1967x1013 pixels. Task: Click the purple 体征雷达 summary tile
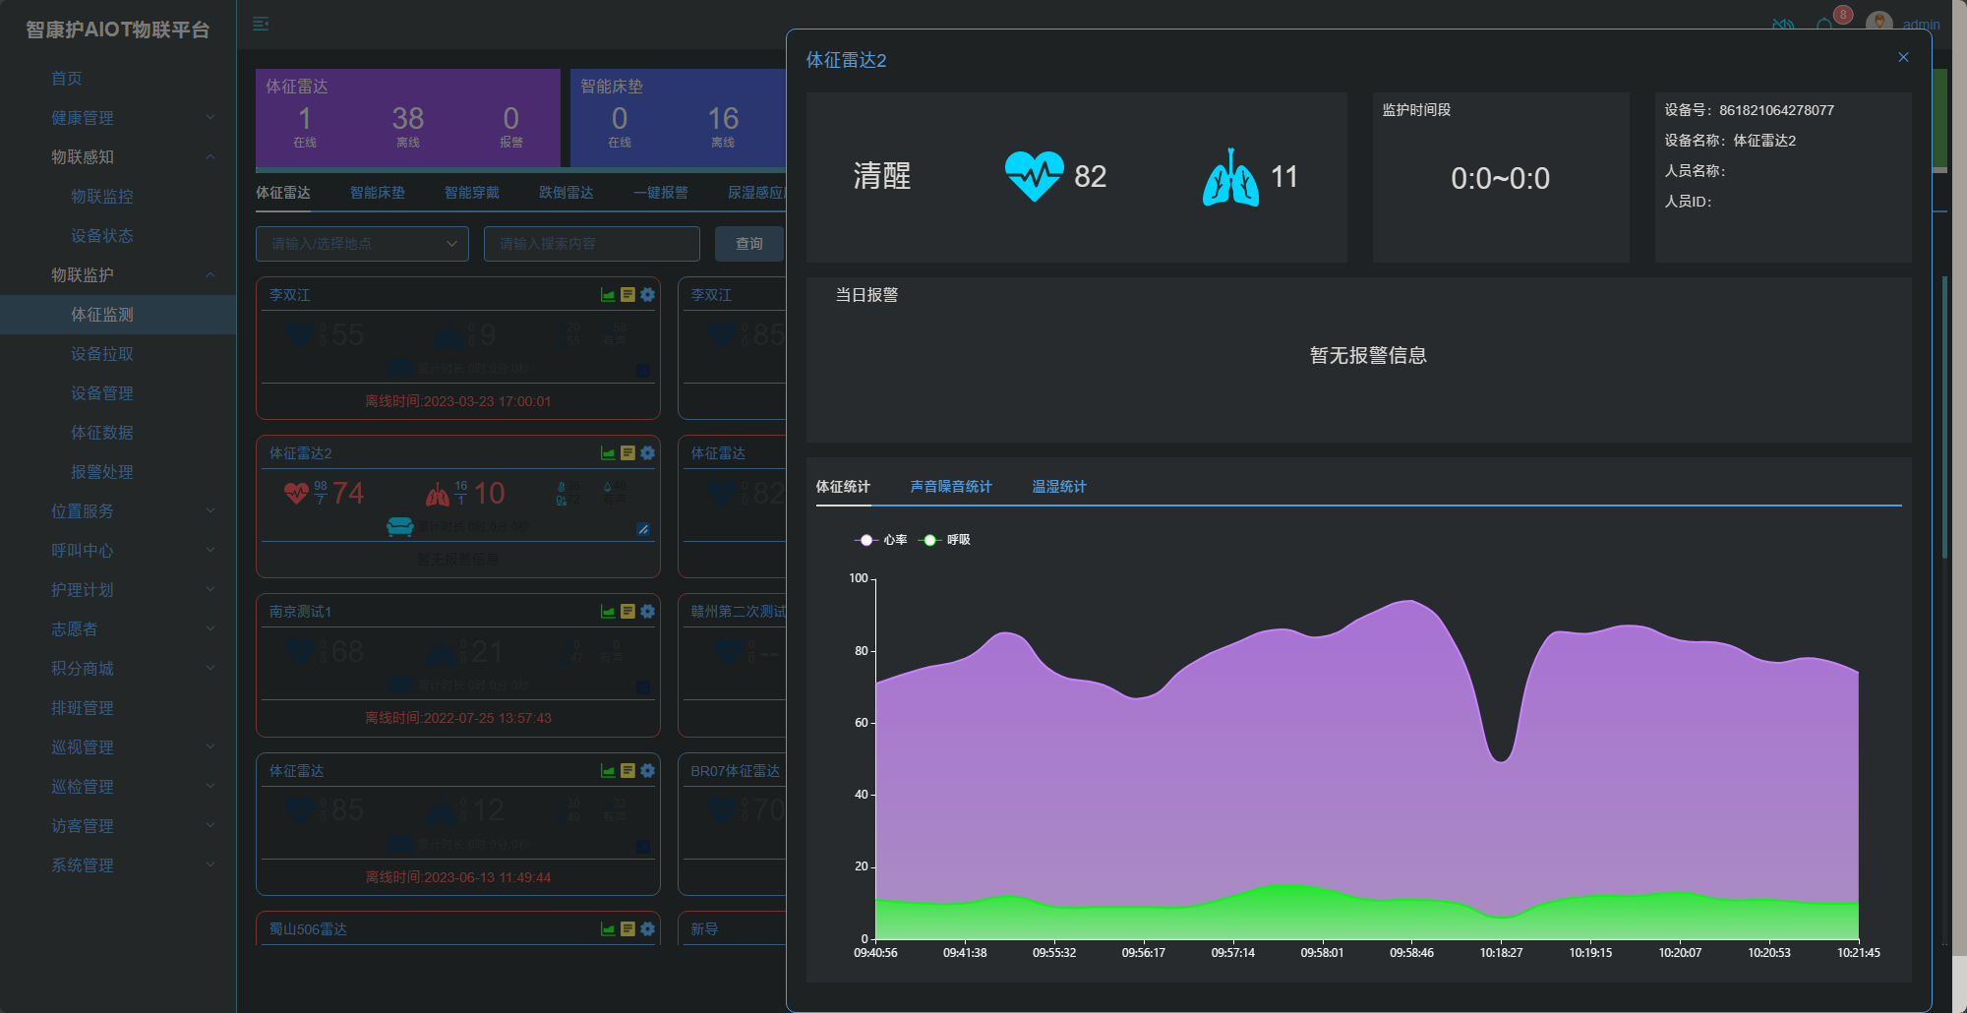[408, 118]
